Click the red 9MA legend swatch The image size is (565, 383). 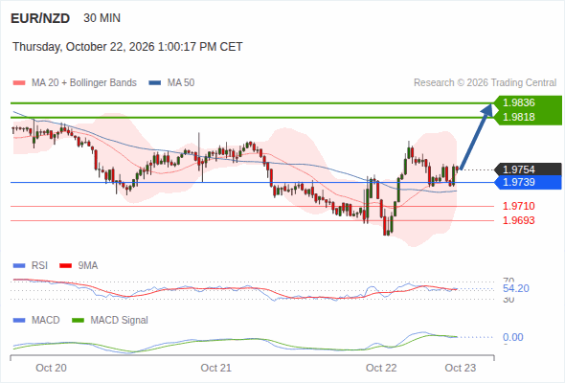(65, 266)
